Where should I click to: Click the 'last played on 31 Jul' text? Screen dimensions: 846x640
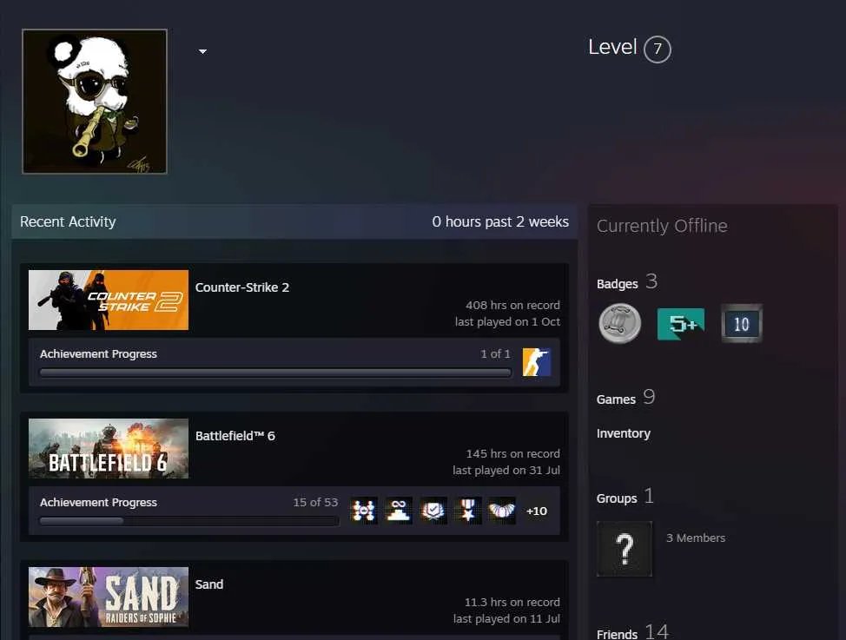(506, 470)
